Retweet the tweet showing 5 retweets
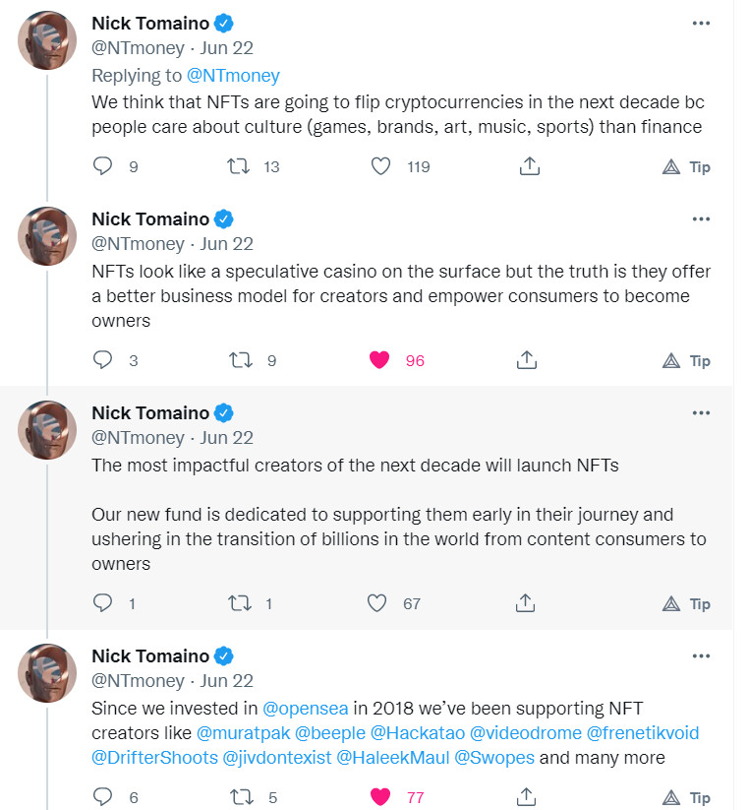 (x=241, y=797)
